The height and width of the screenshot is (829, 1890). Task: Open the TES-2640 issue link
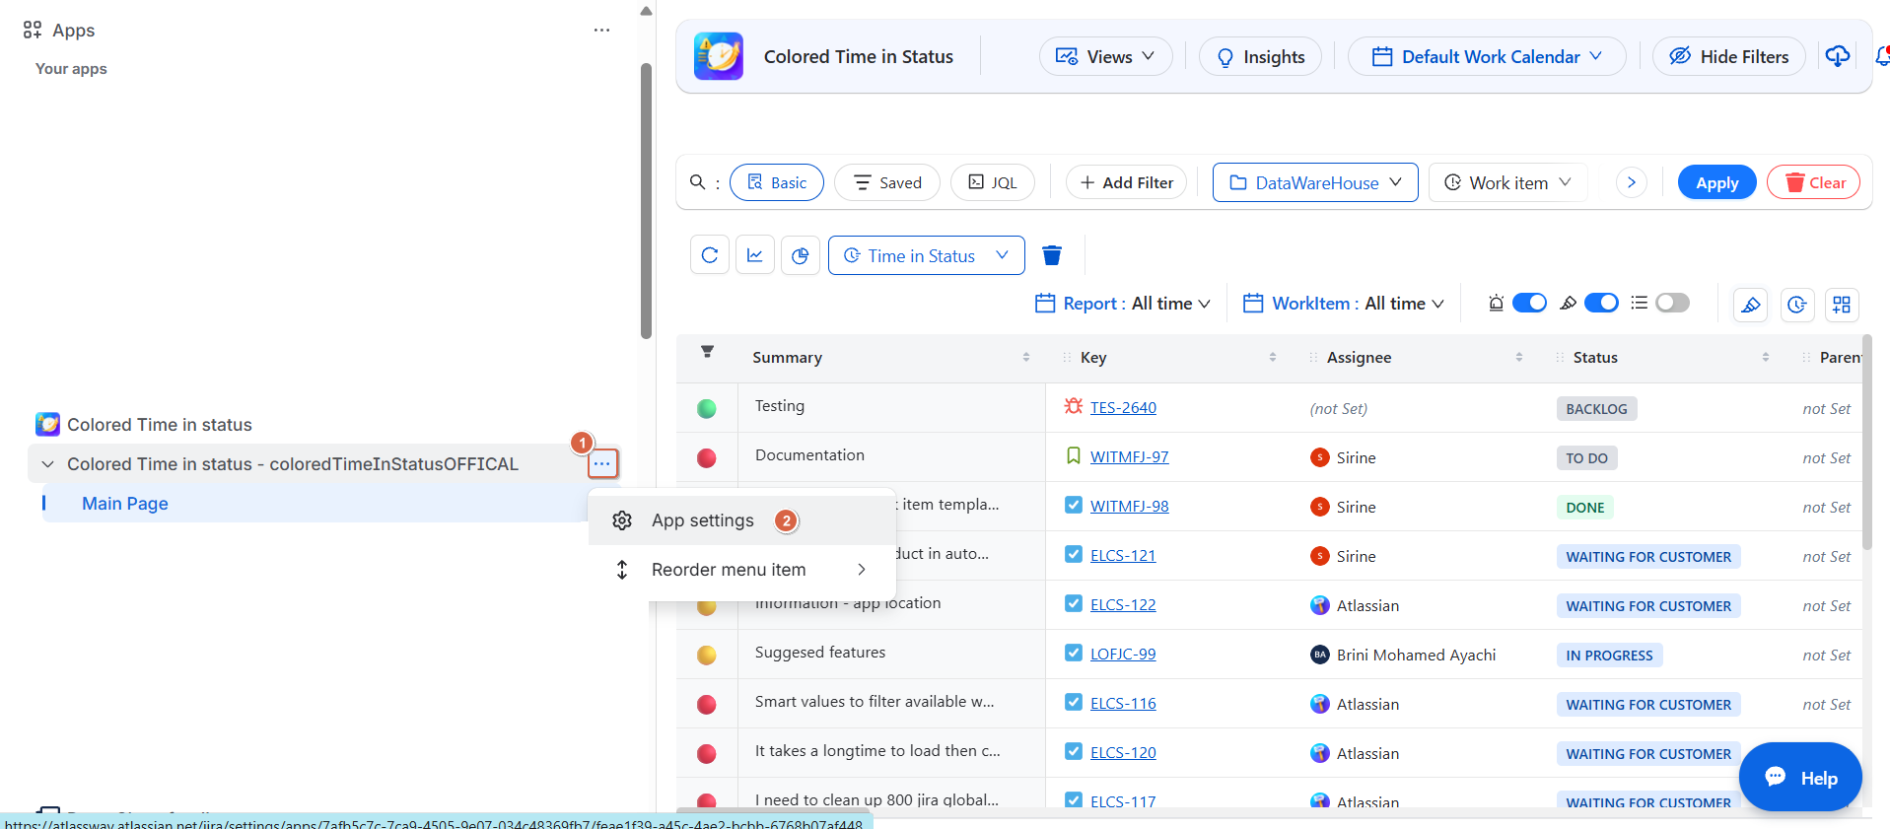click(x=1123, y=407)
